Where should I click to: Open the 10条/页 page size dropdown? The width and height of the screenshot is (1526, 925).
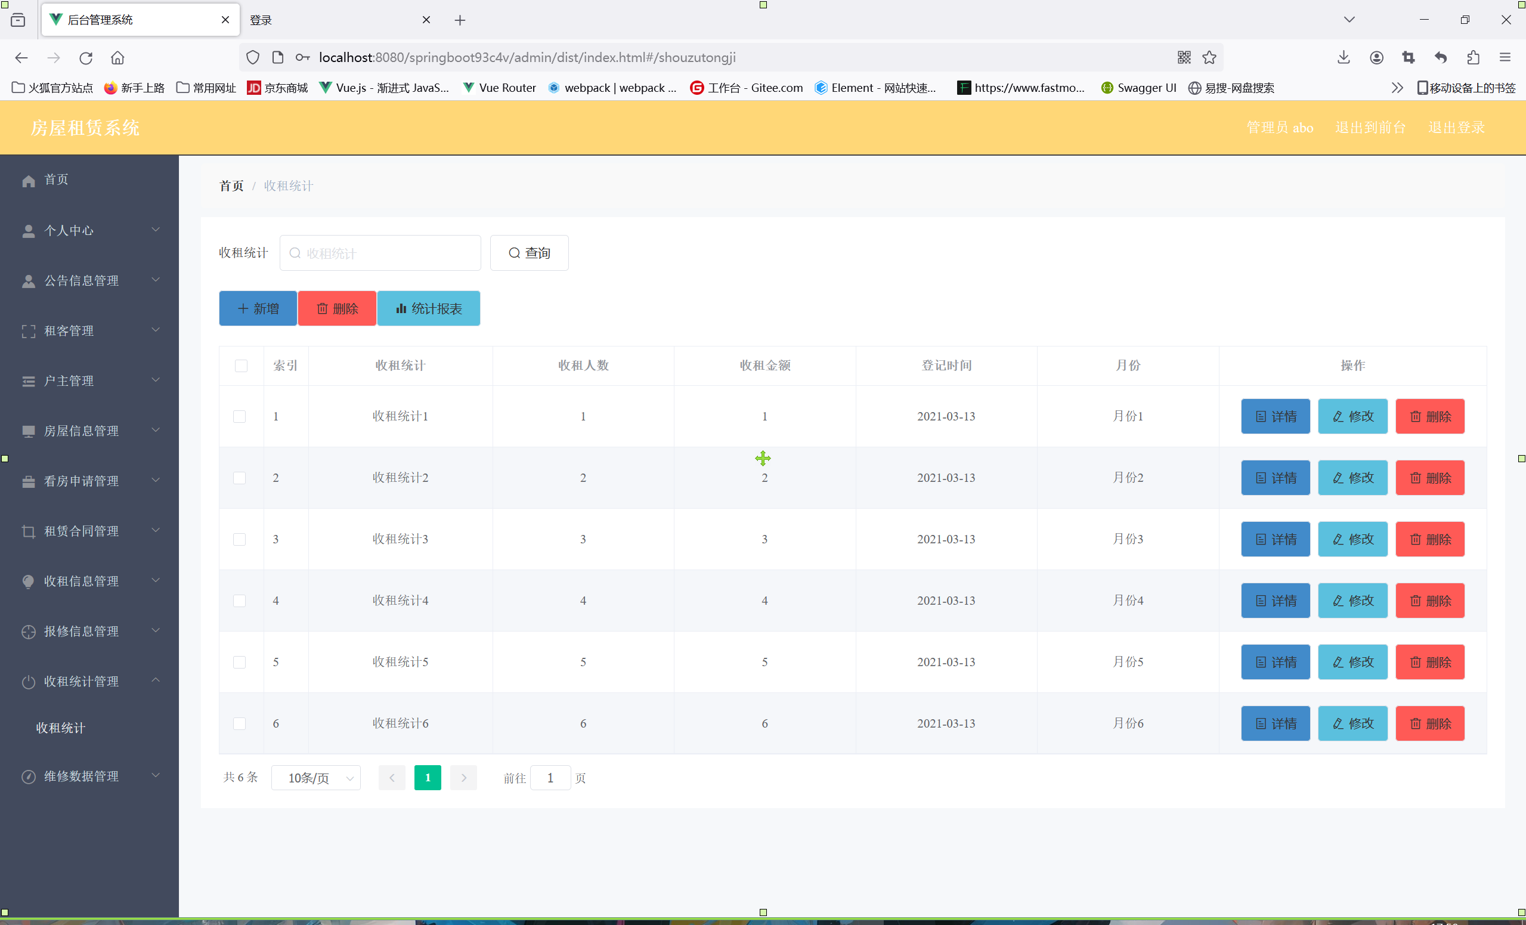click(x=316, y=778)
